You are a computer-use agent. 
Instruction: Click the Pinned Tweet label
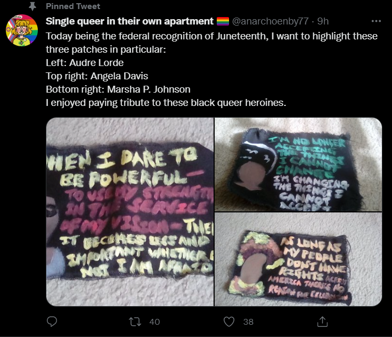tap(73, 6)
